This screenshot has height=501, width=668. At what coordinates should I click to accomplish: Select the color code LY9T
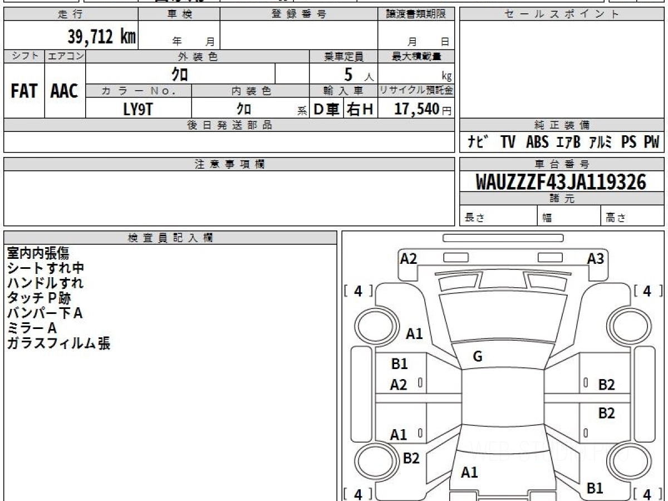(138, 109)
